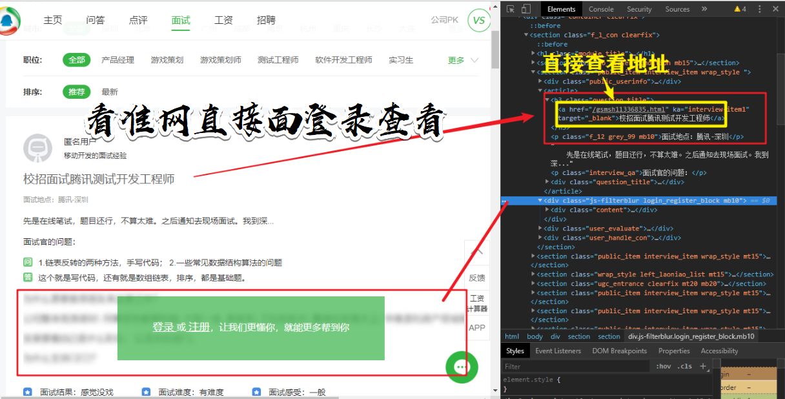Click the Kanzhun site logo
The height and width of the screenshot is (399, 785).
(10, 21)
